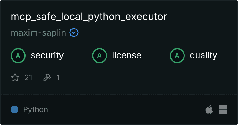The image size is (238, 125).
Task: Click the Python language label
Action: tap(35, 110)
